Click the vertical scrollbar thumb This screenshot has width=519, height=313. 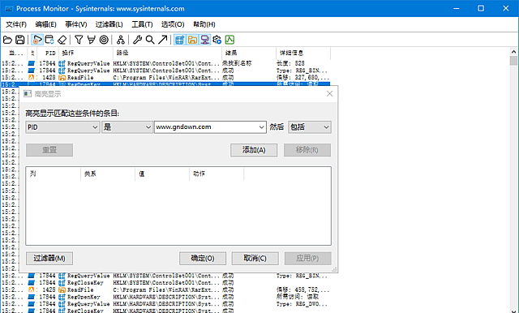tap(513, 61)
